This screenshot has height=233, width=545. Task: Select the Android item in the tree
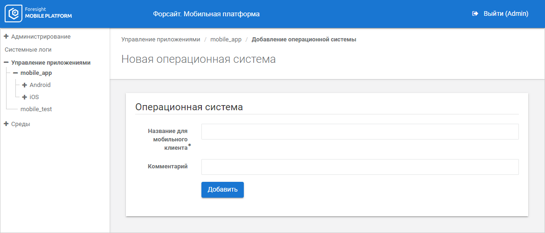[40, 85]
